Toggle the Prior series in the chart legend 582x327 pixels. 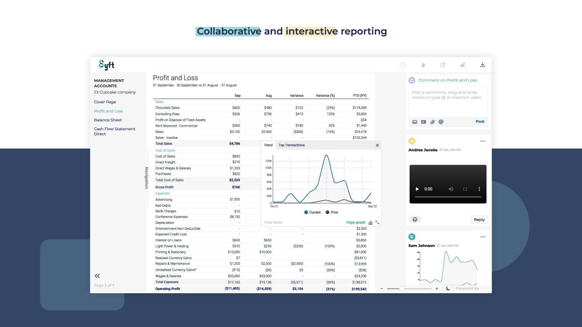tap(331, 212)
